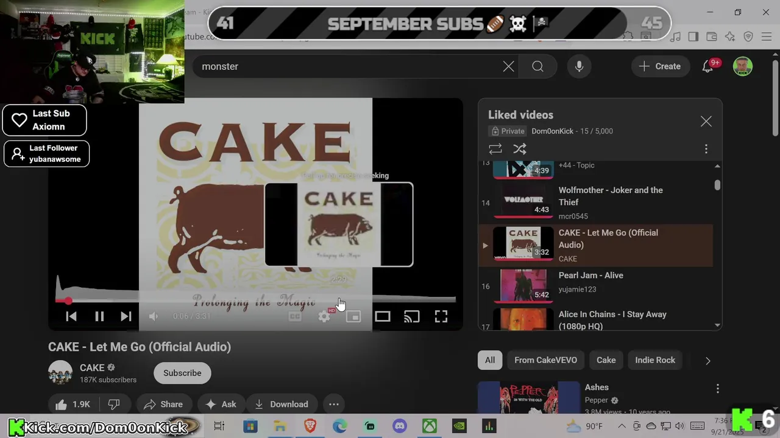Click the Ask button
Image resolution: width=780 pixels, height=438 pixels.
[x=221, y=404]
